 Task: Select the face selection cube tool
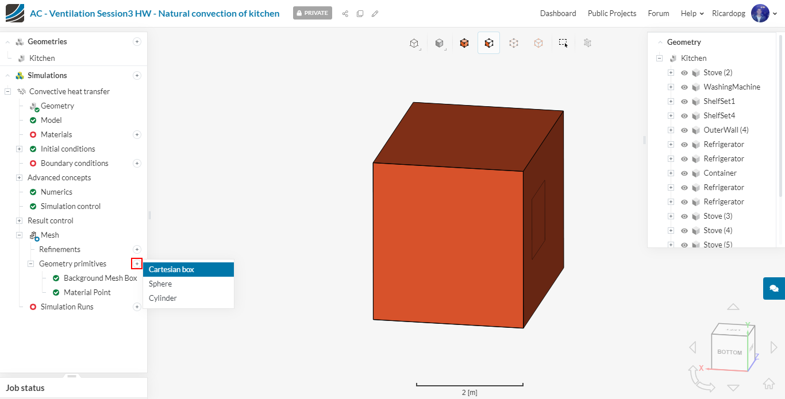(x=488, y=43)
